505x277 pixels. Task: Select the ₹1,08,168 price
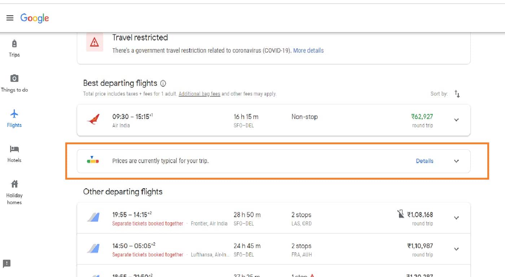[420, 215]
